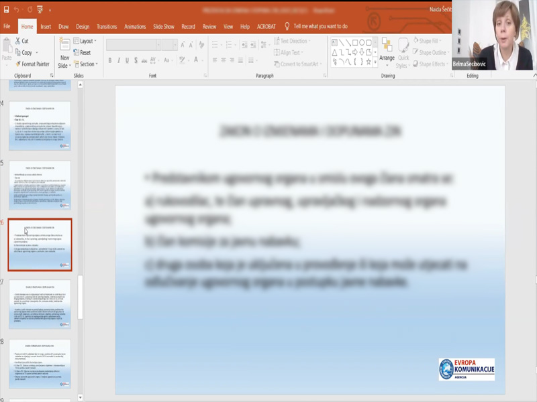Toggle italic formatting
Viewport: 537px width, 402px height.
click(x=118, y=60)
